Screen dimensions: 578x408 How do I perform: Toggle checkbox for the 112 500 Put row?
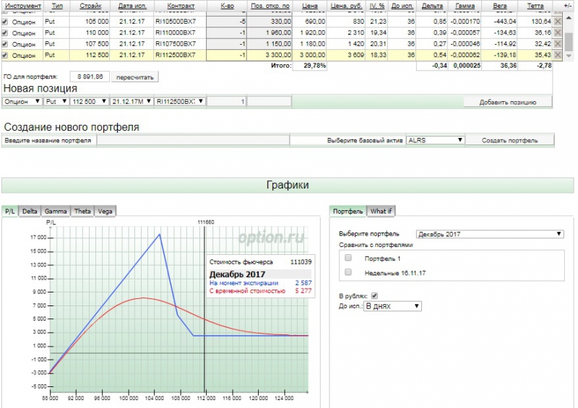pyautogui.click(x=6, y=55)
